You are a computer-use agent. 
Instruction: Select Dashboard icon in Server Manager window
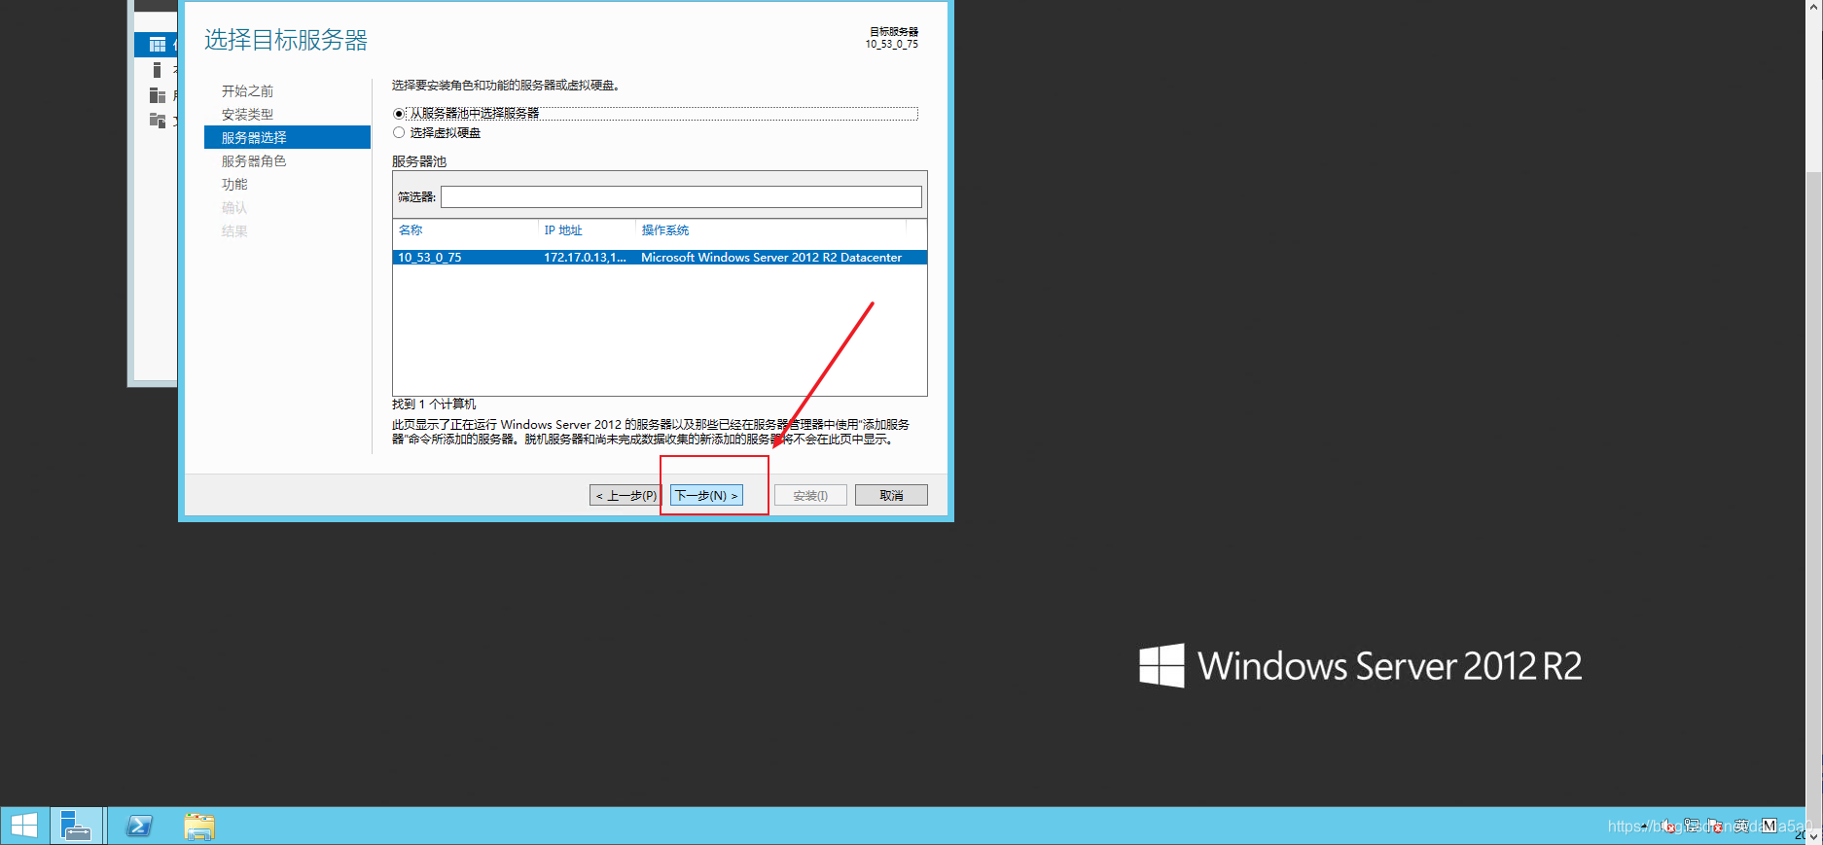158,45
